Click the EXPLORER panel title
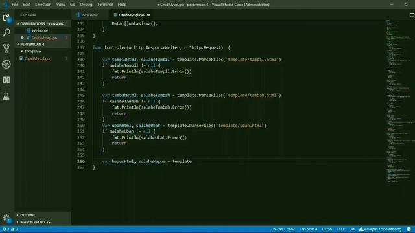This screenshot has height=233, width=415. (29, 15)
